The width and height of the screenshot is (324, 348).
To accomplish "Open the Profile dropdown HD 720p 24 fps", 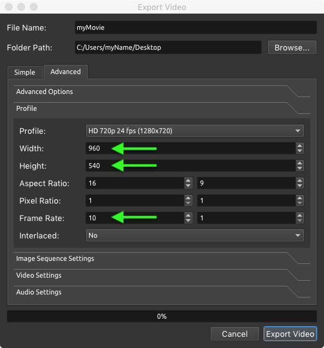I will pos(195,131).
